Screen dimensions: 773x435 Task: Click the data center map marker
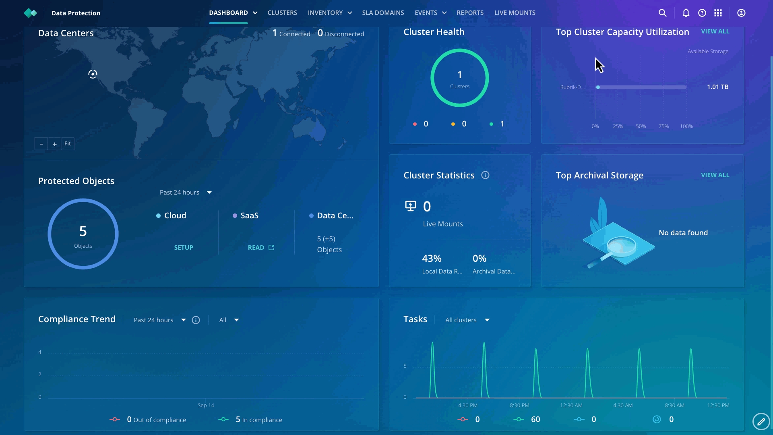tap(93, 74)
